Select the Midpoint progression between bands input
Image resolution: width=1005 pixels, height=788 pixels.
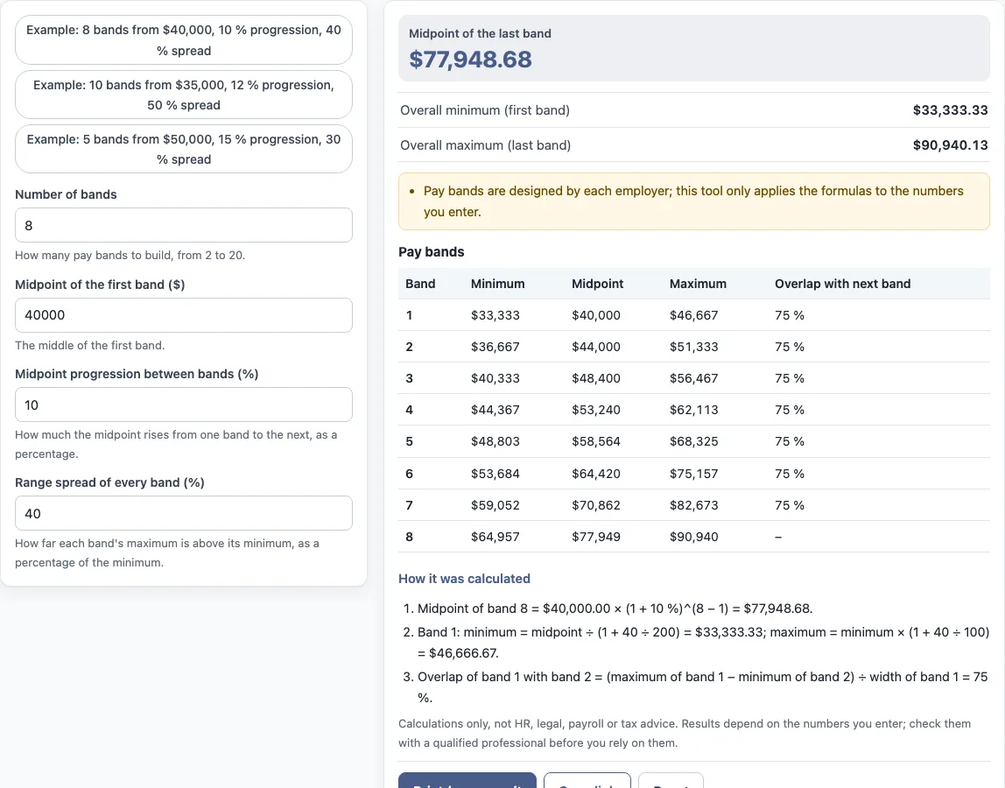(183, 405)
